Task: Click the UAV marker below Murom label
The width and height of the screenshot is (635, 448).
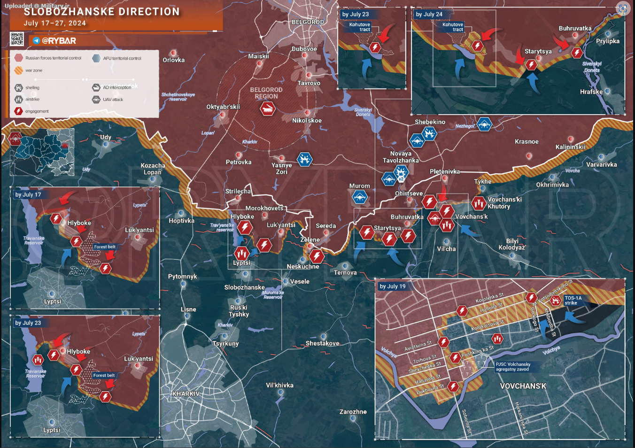Action: tap(360, 197)
